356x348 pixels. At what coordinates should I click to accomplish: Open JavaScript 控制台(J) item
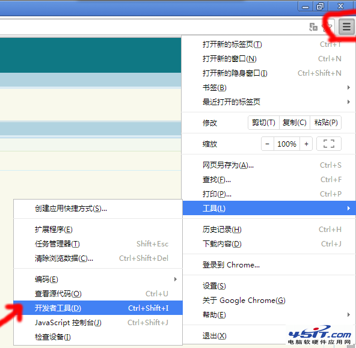[98, 323]
